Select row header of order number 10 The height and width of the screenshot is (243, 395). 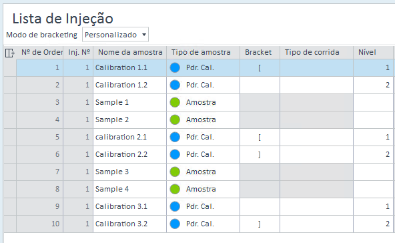coord(10,224)
